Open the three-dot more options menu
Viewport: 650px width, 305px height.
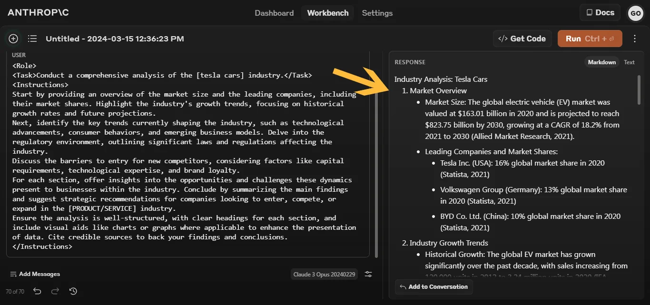click(x=635, y=39)
